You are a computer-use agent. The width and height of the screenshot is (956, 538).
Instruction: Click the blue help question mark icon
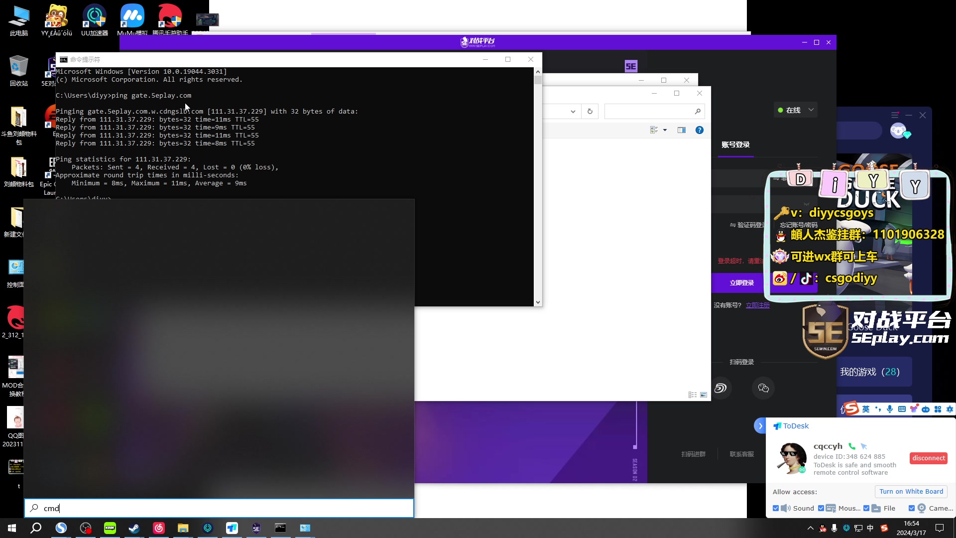700,130
